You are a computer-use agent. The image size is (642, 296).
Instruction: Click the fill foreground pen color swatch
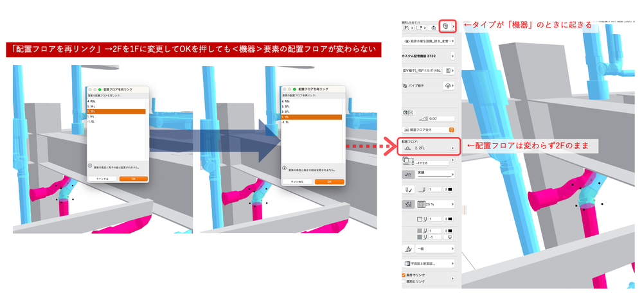pyautogui.click(x=449, y=231)
